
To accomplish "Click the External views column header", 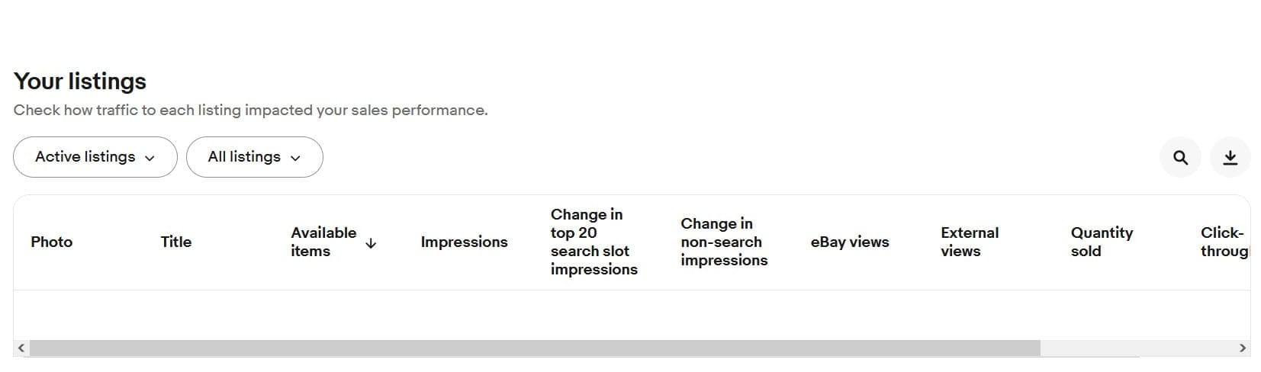I will [x=969, y=242].
